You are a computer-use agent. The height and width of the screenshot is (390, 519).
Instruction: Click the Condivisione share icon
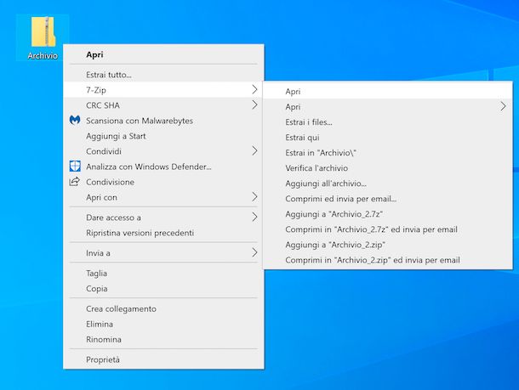click(75, 182)
